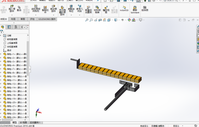The width and height of the screenshot is (199, 127).
Task: Click View Settings monitor icon
Action: tap(140, 20)
